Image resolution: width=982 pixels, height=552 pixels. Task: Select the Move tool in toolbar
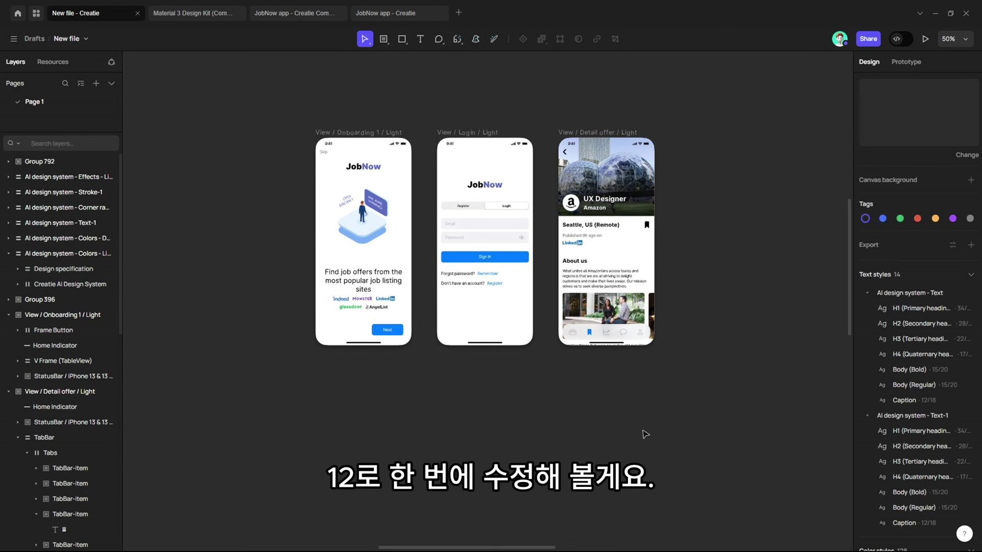click(x=365, y=39)
